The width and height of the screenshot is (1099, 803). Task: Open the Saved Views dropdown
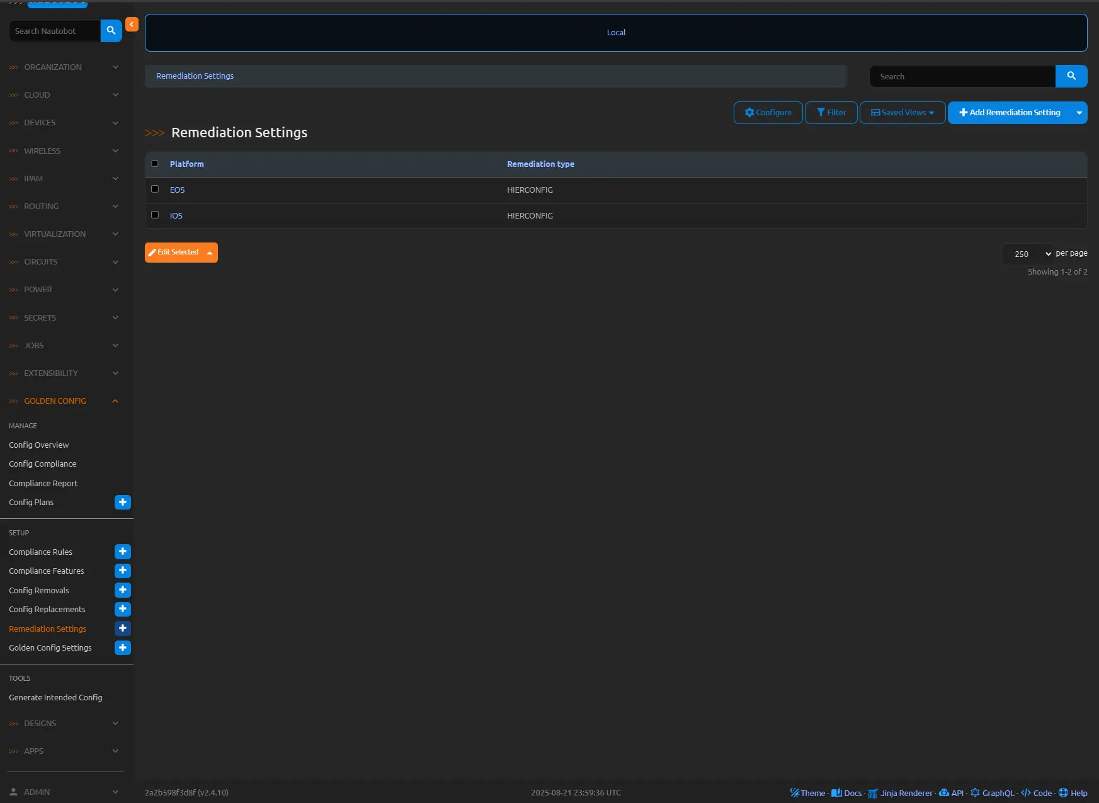pyautogui.click(x=902, y=113)
